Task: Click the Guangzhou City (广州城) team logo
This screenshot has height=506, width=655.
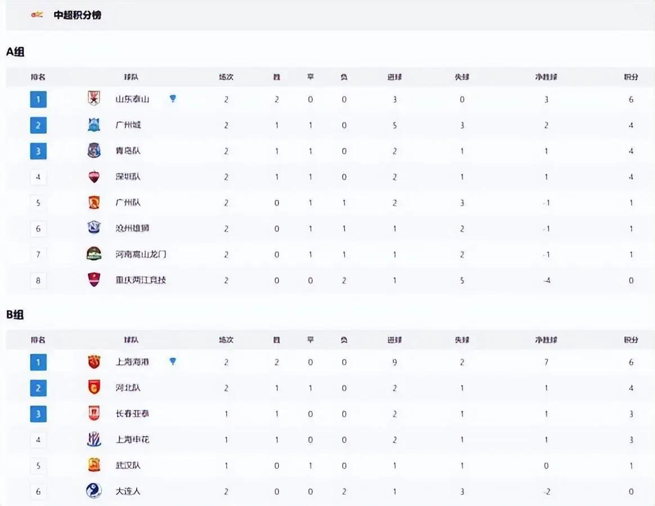Action: click(x=94, y=125)
